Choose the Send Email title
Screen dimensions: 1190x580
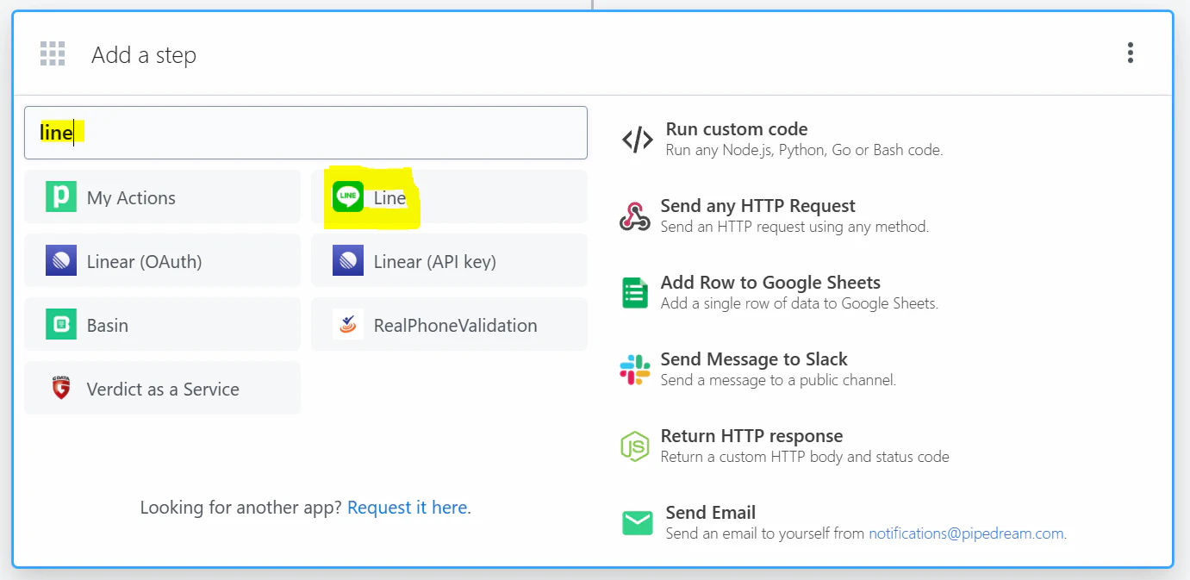click(x=711, y=513)
